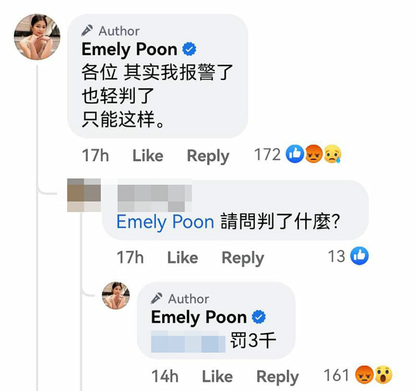
Task: Like the 請問判了什麼 comment
Action: coord(182,258)
